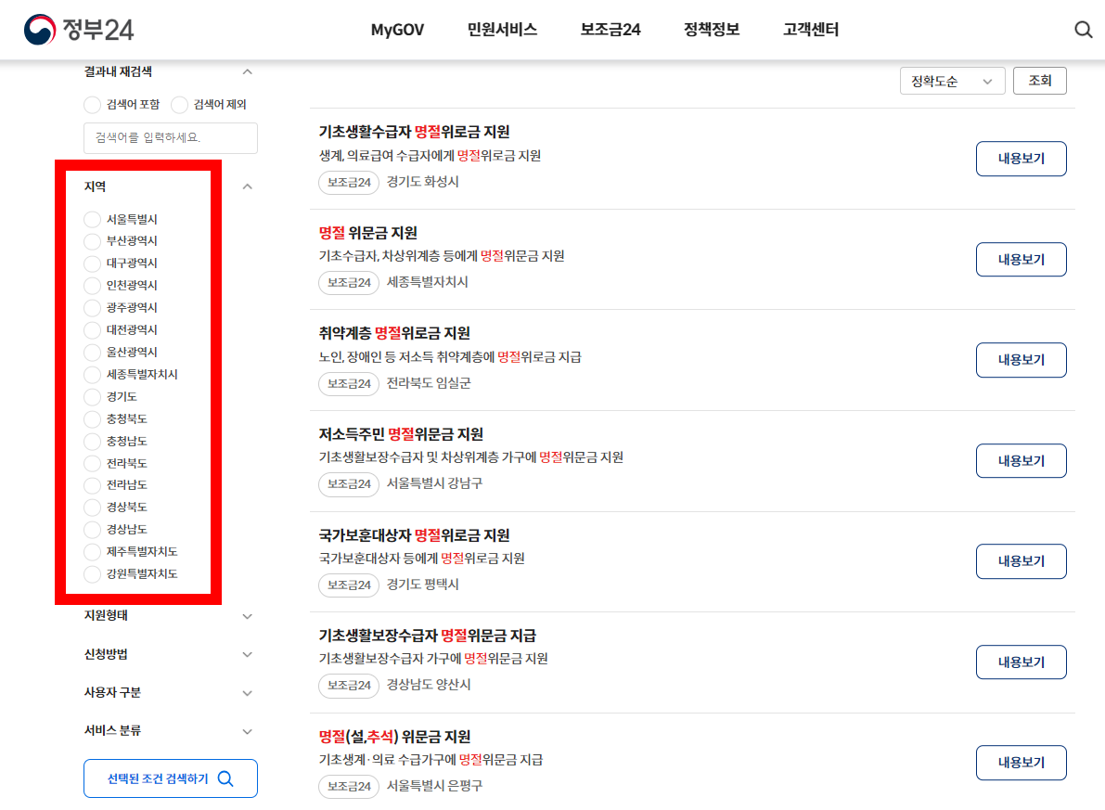The height and width of the screenshot is (810, 1105).
Task: Open 저소득주민 명절위문금 지원 result title
Action: (x=401, y=434)
